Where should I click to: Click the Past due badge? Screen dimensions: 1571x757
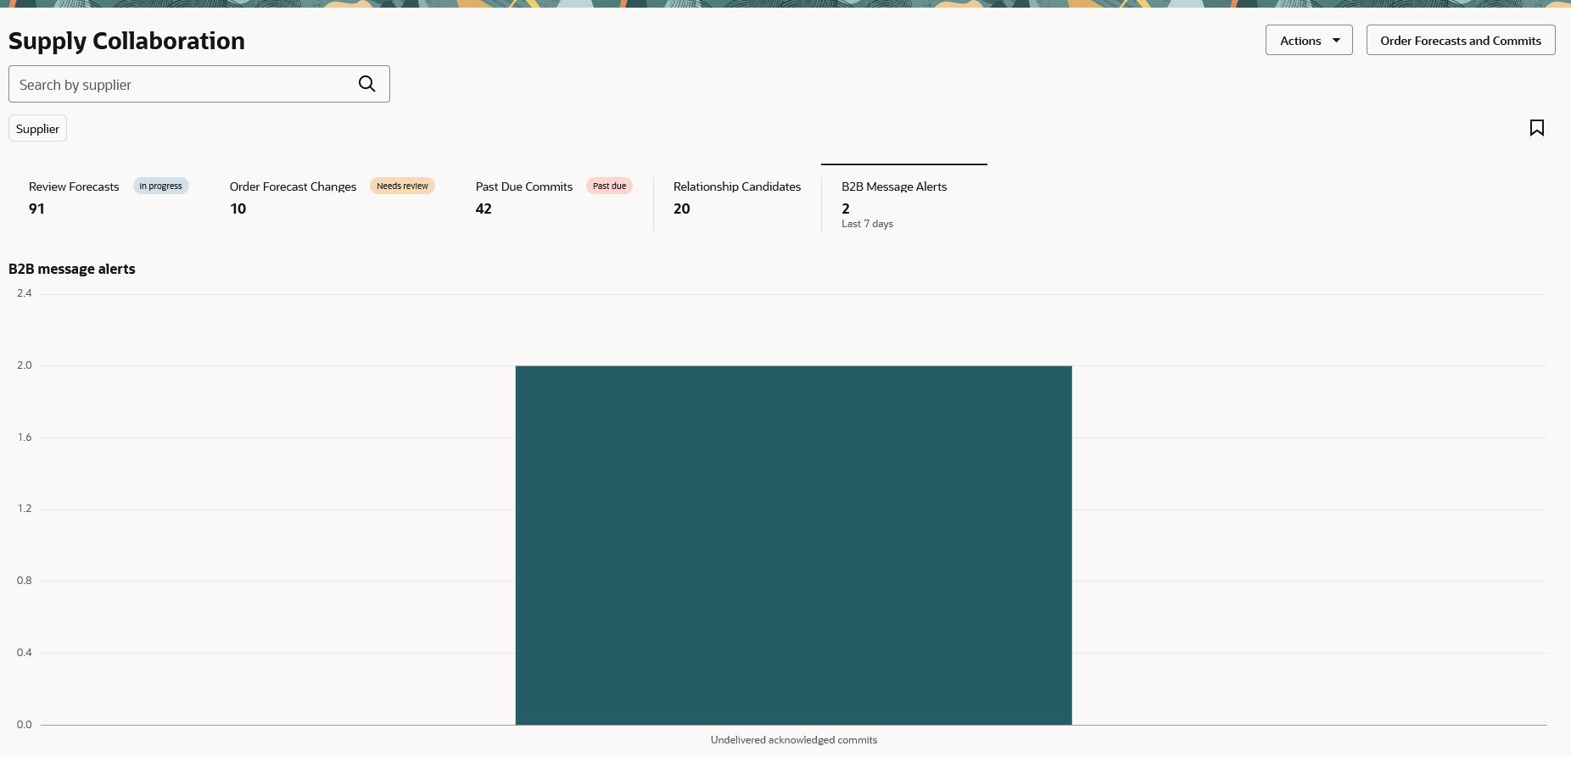(x=609, y=186)
